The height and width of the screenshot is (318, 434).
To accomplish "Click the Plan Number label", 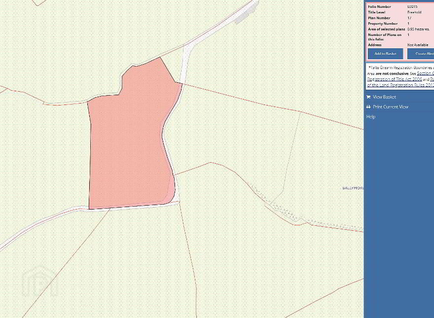I will click(x=379, y=18).
